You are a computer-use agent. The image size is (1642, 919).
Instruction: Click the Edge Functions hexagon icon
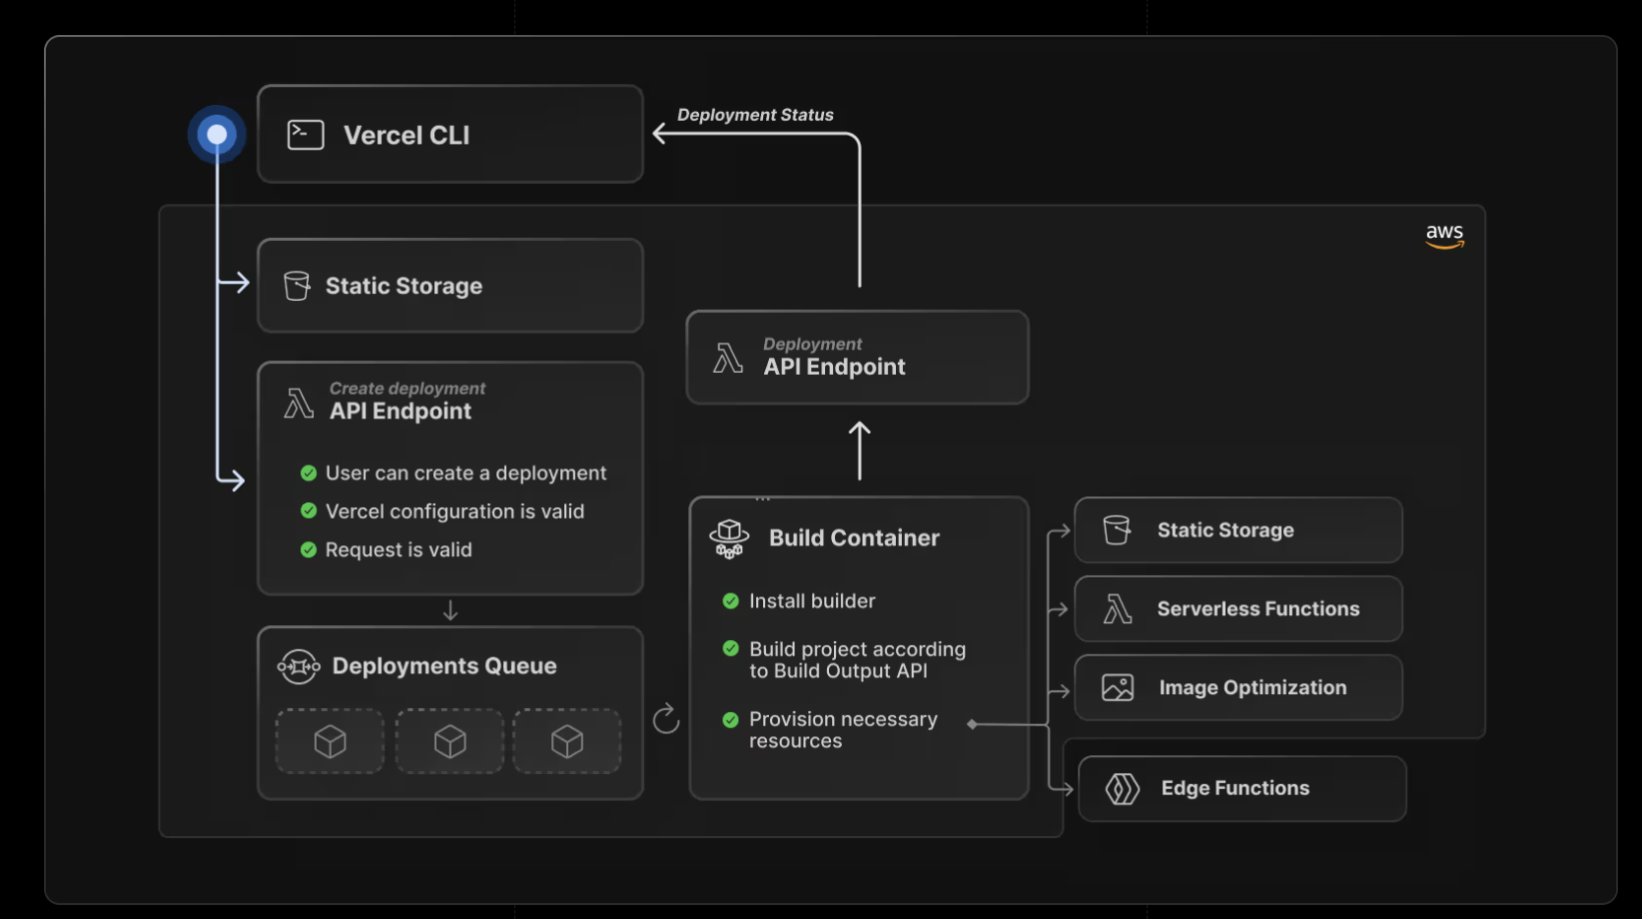pos(1123,789)
